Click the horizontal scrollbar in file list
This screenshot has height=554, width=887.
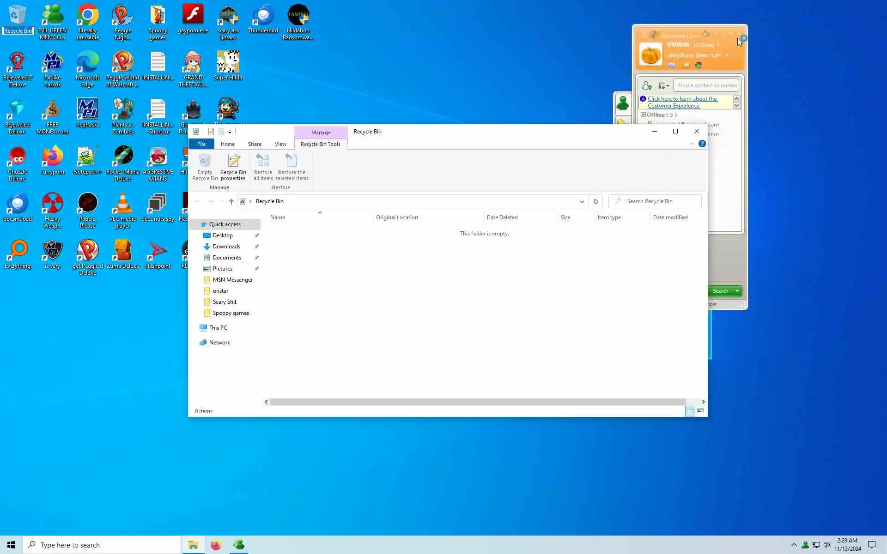coord(478,402)
